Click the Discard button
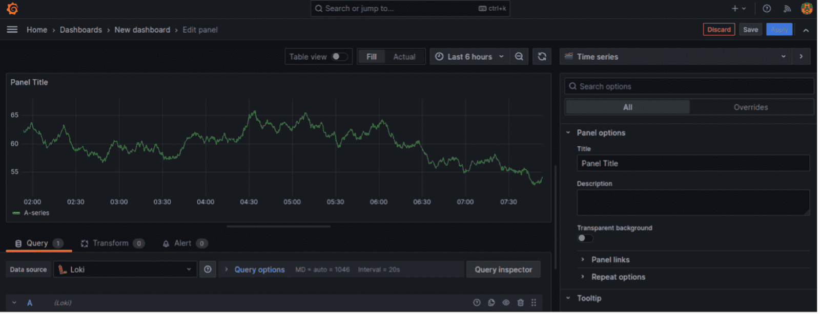The height and width of the screenshot is (314, 820). tap(719, 30)
